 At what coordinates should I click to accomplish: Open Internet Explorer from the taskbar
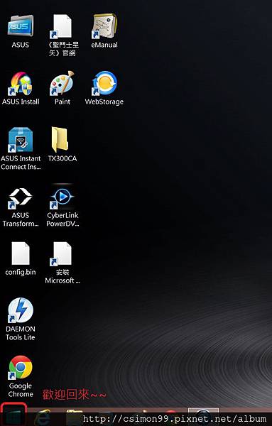pos(43,417)
